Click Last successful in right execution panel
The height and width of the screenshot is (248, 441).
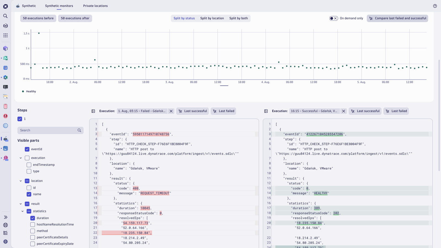coord(365,111)
